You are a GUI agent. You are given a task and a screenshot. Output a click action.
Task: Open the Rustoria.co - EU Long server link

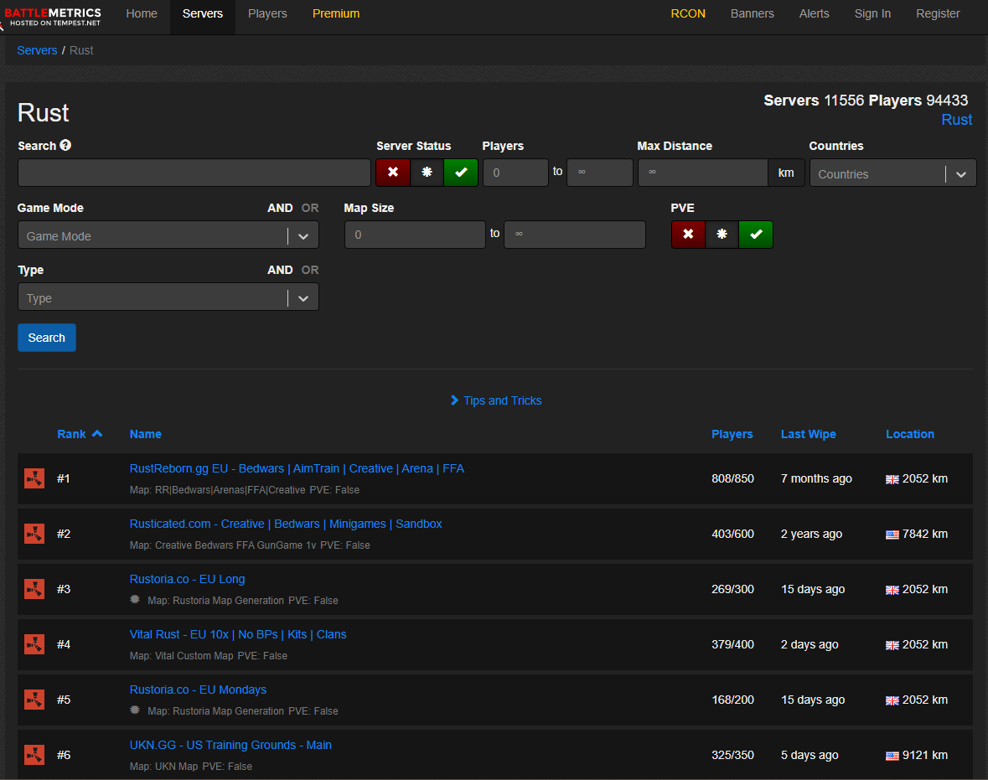(187, 579)
